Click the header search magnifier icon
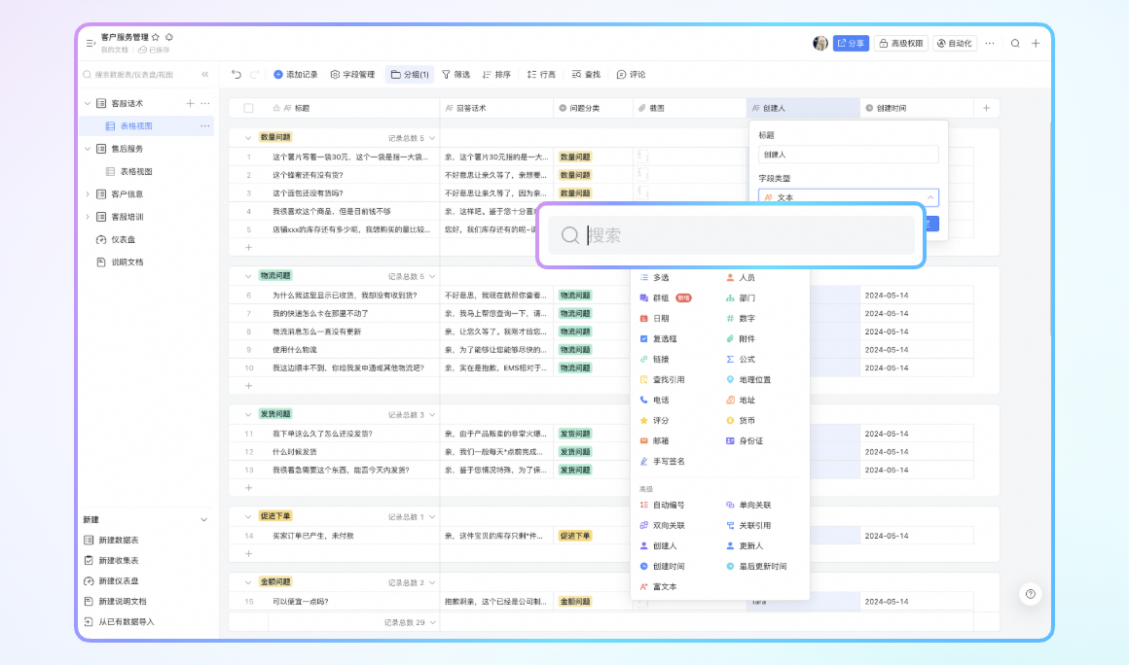 [x=1015, y=43]
